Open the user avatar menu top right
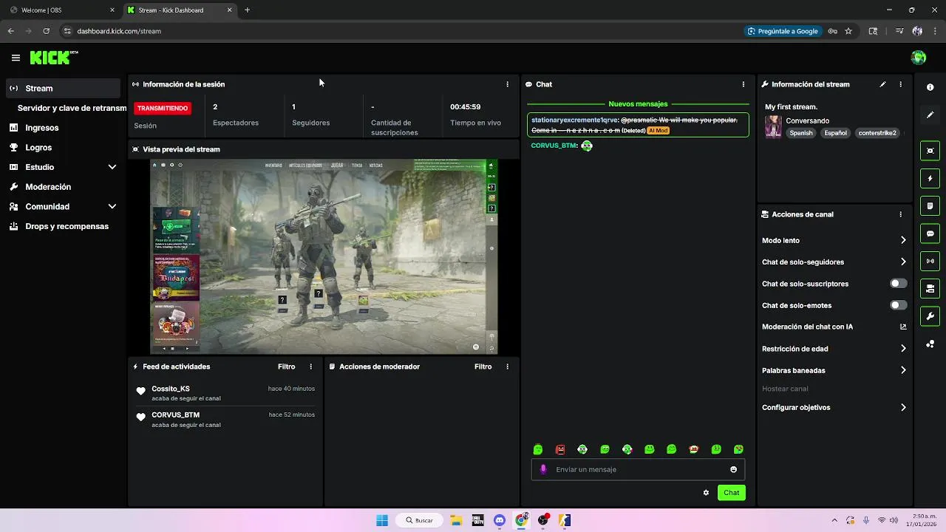Viewport: 946px width, 532px height. pyautogui.click(x=919, y=58)
